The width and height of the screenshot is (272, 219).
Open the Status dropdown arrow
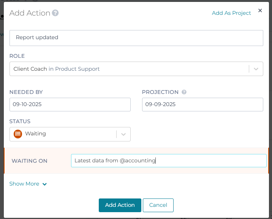click(123, 134)
